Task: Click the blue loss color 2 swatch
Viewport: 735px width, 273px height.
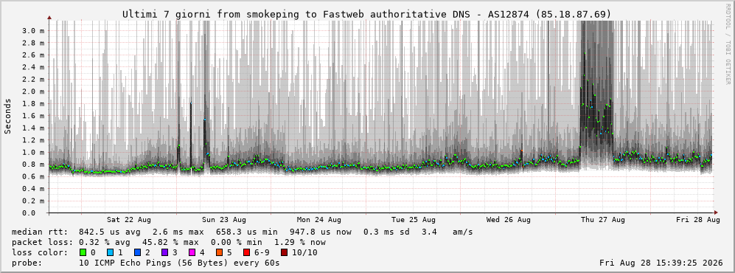Action: pyautogui.click(x=137, y=252)
